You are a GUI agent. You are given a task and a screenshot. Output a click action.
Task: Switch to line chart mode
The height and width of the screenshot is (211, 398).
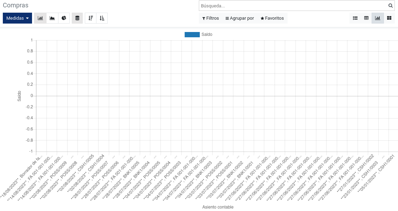tap(52, 18)
